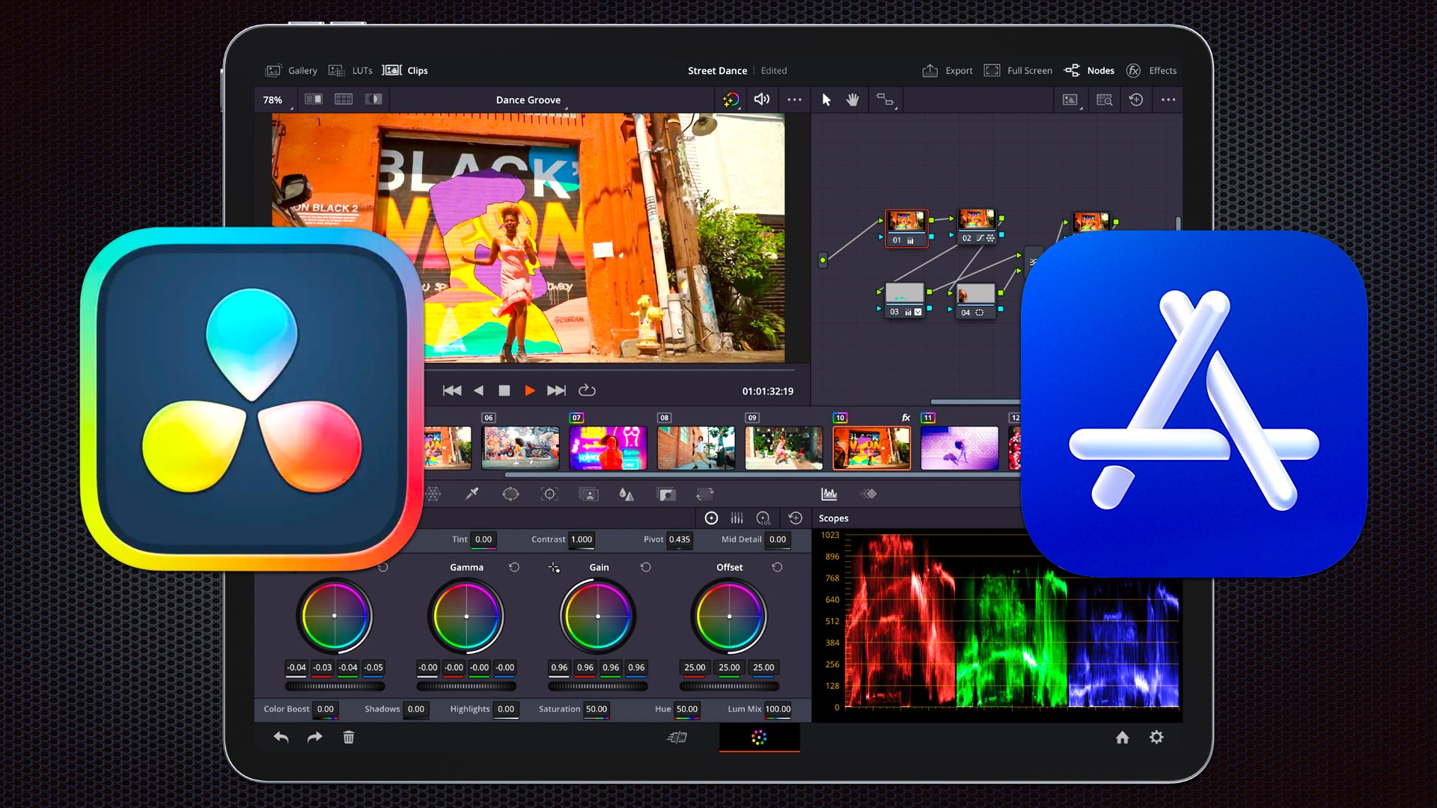Open the viewer three-dot options menu

point(794,99)
